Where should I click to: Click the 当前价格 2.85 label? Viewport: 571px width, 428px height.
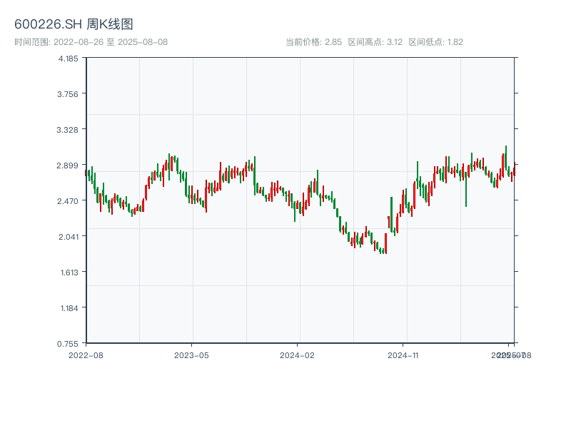click(x=313, y=42)
